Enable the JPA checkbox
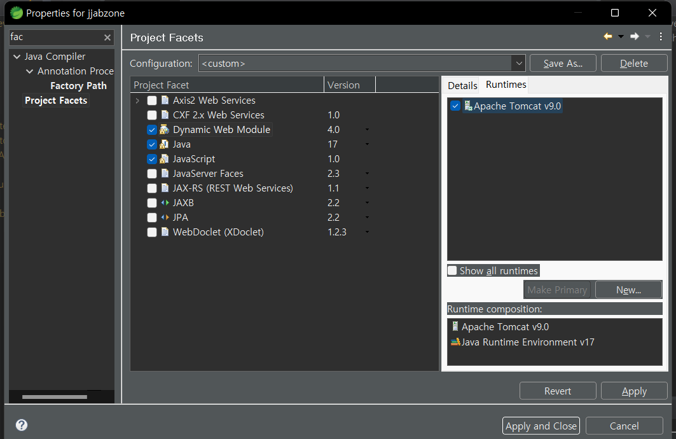 coord(152,218)
